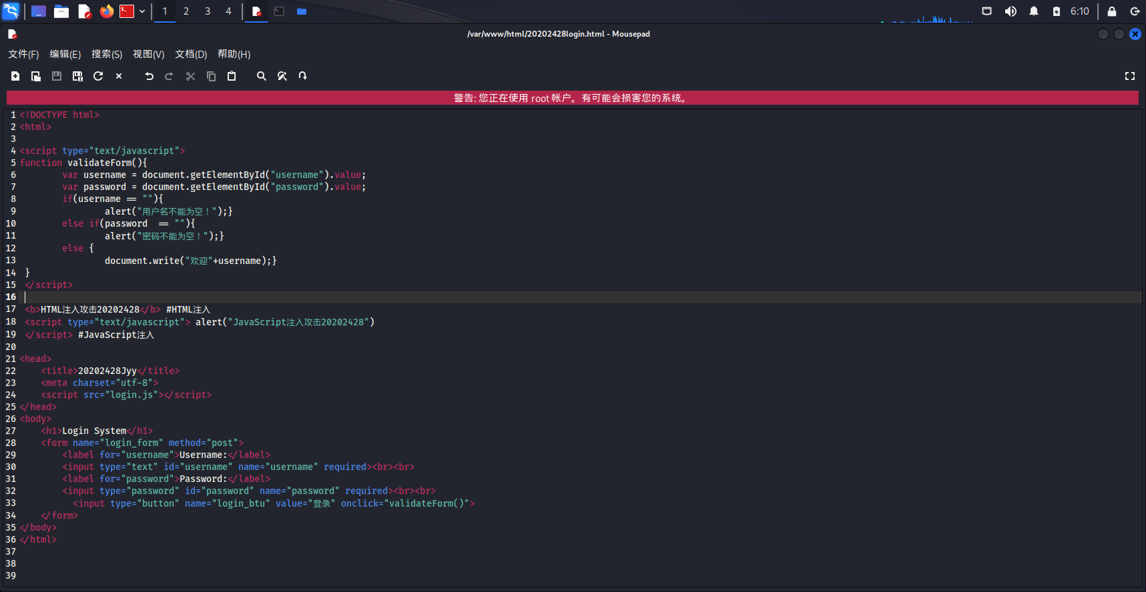Switch to workspace 2
Image resolution: width=1146 pixels, height=592 pixels.
[x=186, y=11]
